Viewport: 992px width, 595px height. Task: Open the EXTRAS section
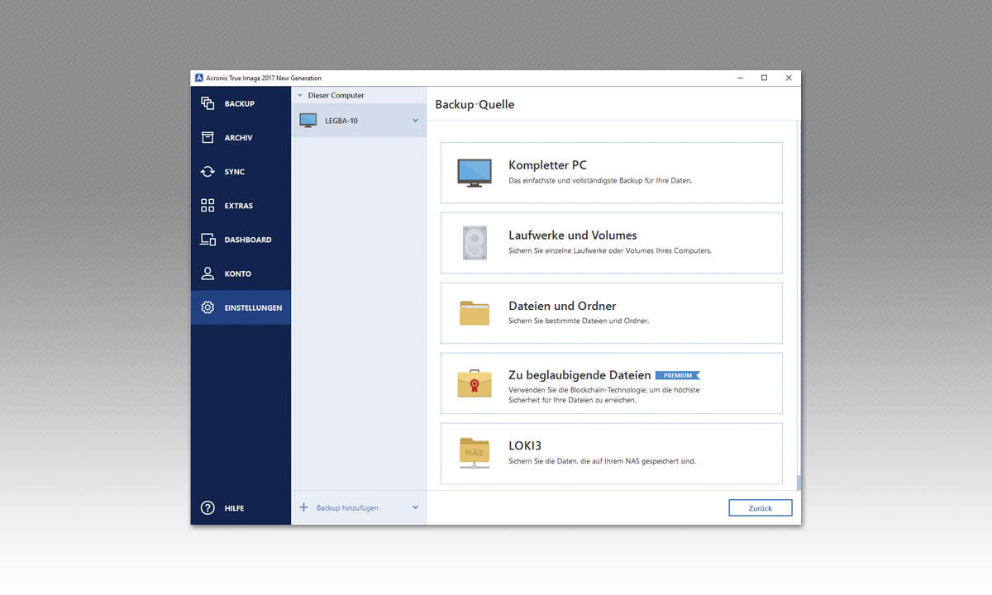(x=240, y=206)
